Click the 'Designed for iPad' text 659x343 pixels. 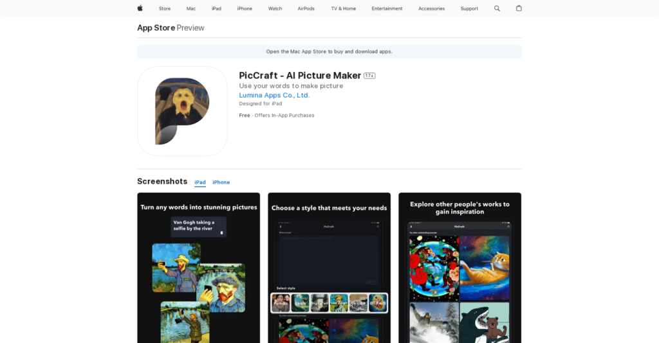tap(261, 103)
